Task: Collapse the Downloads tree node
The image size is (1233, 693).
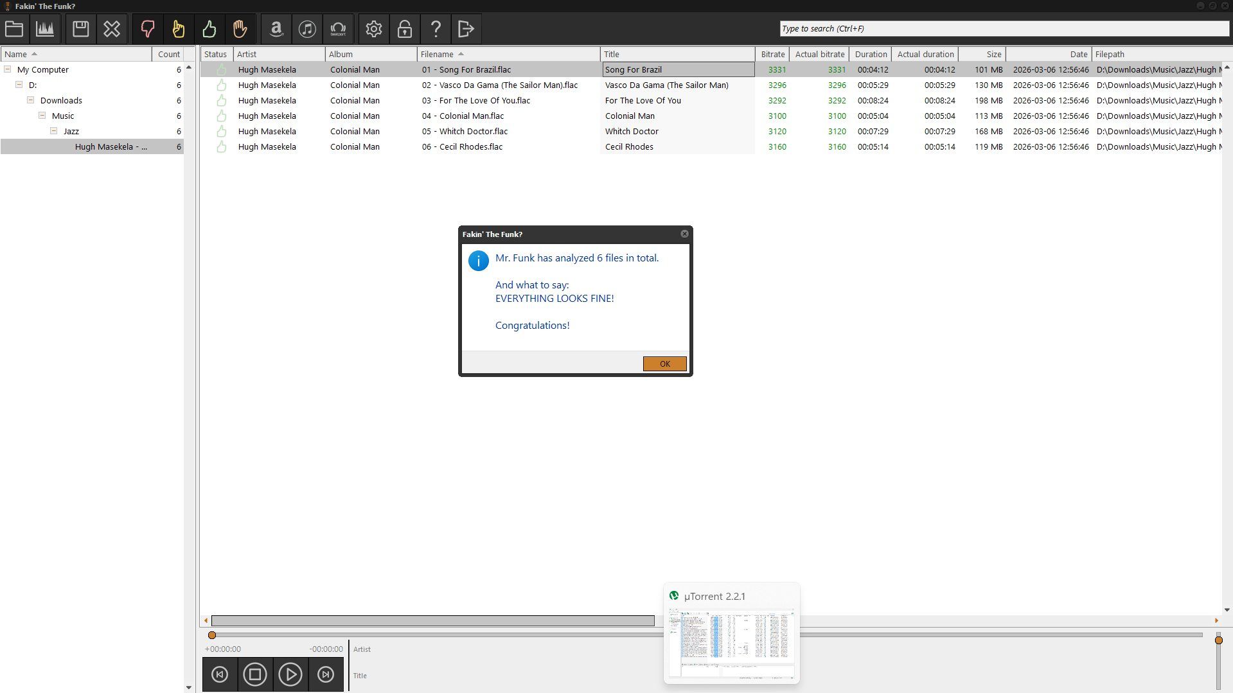Action: (x=30, y=100)
